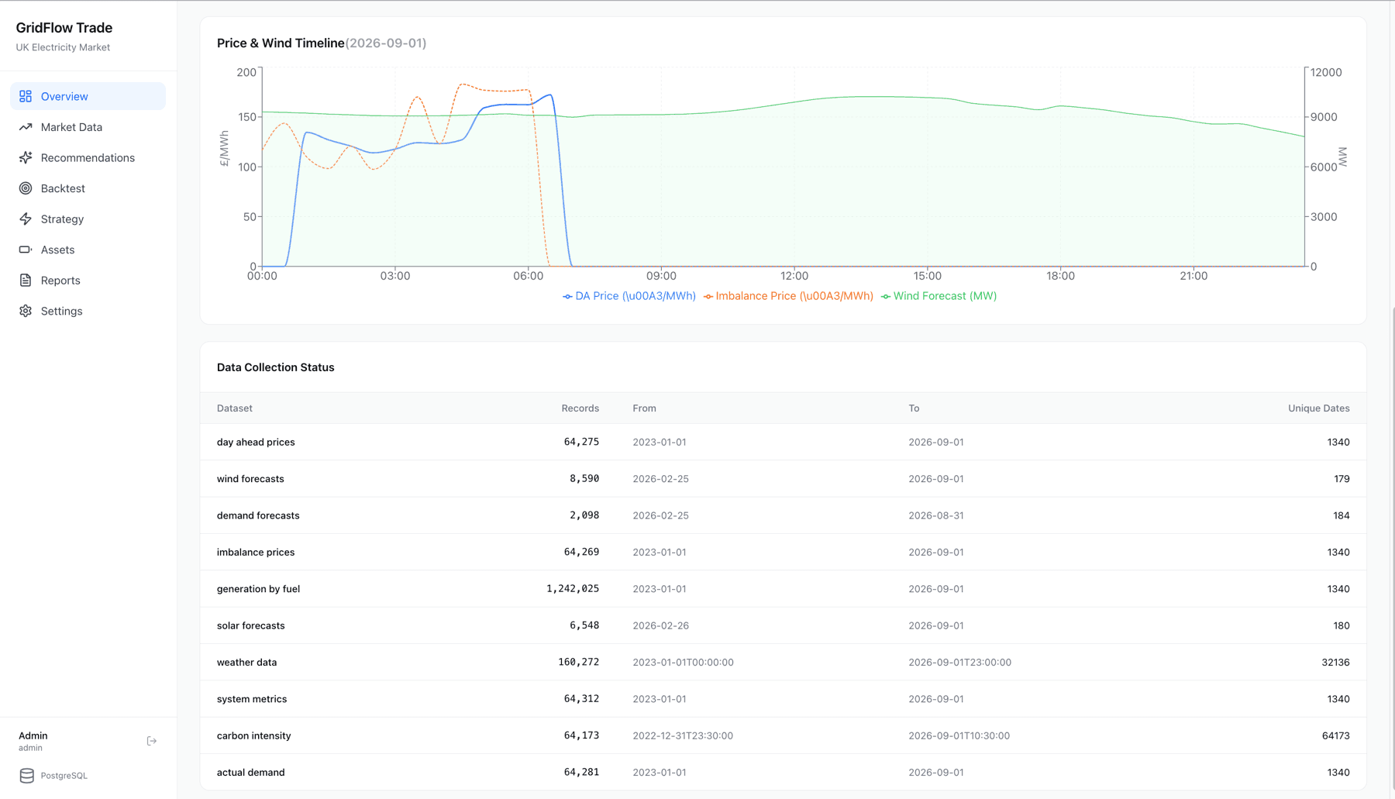This screenshot has height=799, width=1395.
Task: Navigate to Backtest page
Action: click(88, 188)
